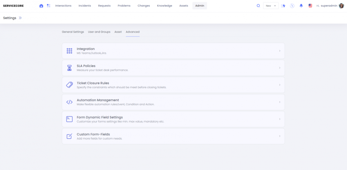347x170 pixels.
Task: Click the search magnifier icon
Action: 258,6
